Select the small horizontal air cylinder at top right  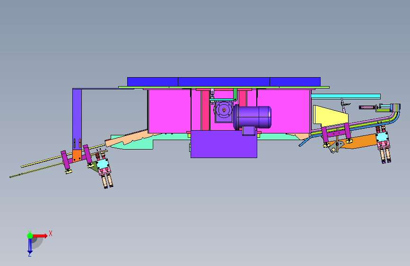(367, 107)
